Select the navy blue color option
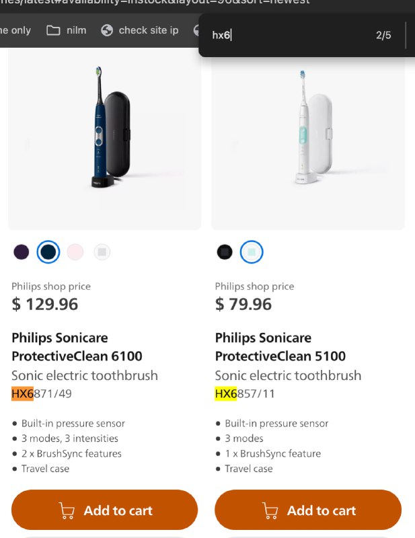Image resolution: width=415 pixels, height=538 pixels. coord(48,252)
